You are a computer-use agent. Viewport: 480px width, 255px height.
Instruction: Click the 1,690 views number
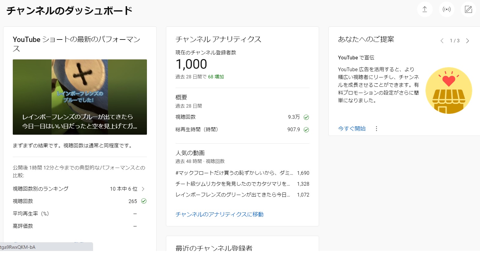tap(303, 173)
